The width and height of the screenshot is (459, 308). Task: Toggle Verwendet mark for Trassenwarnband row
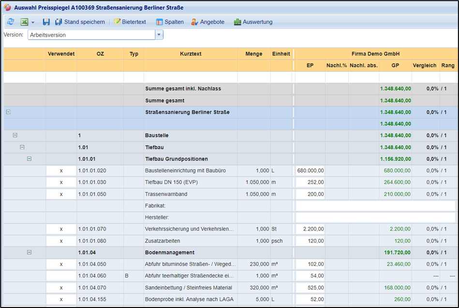(x=61, y=194)
